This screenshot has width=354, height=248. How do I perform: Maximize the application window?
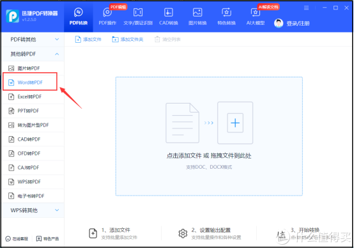(335, 8)
